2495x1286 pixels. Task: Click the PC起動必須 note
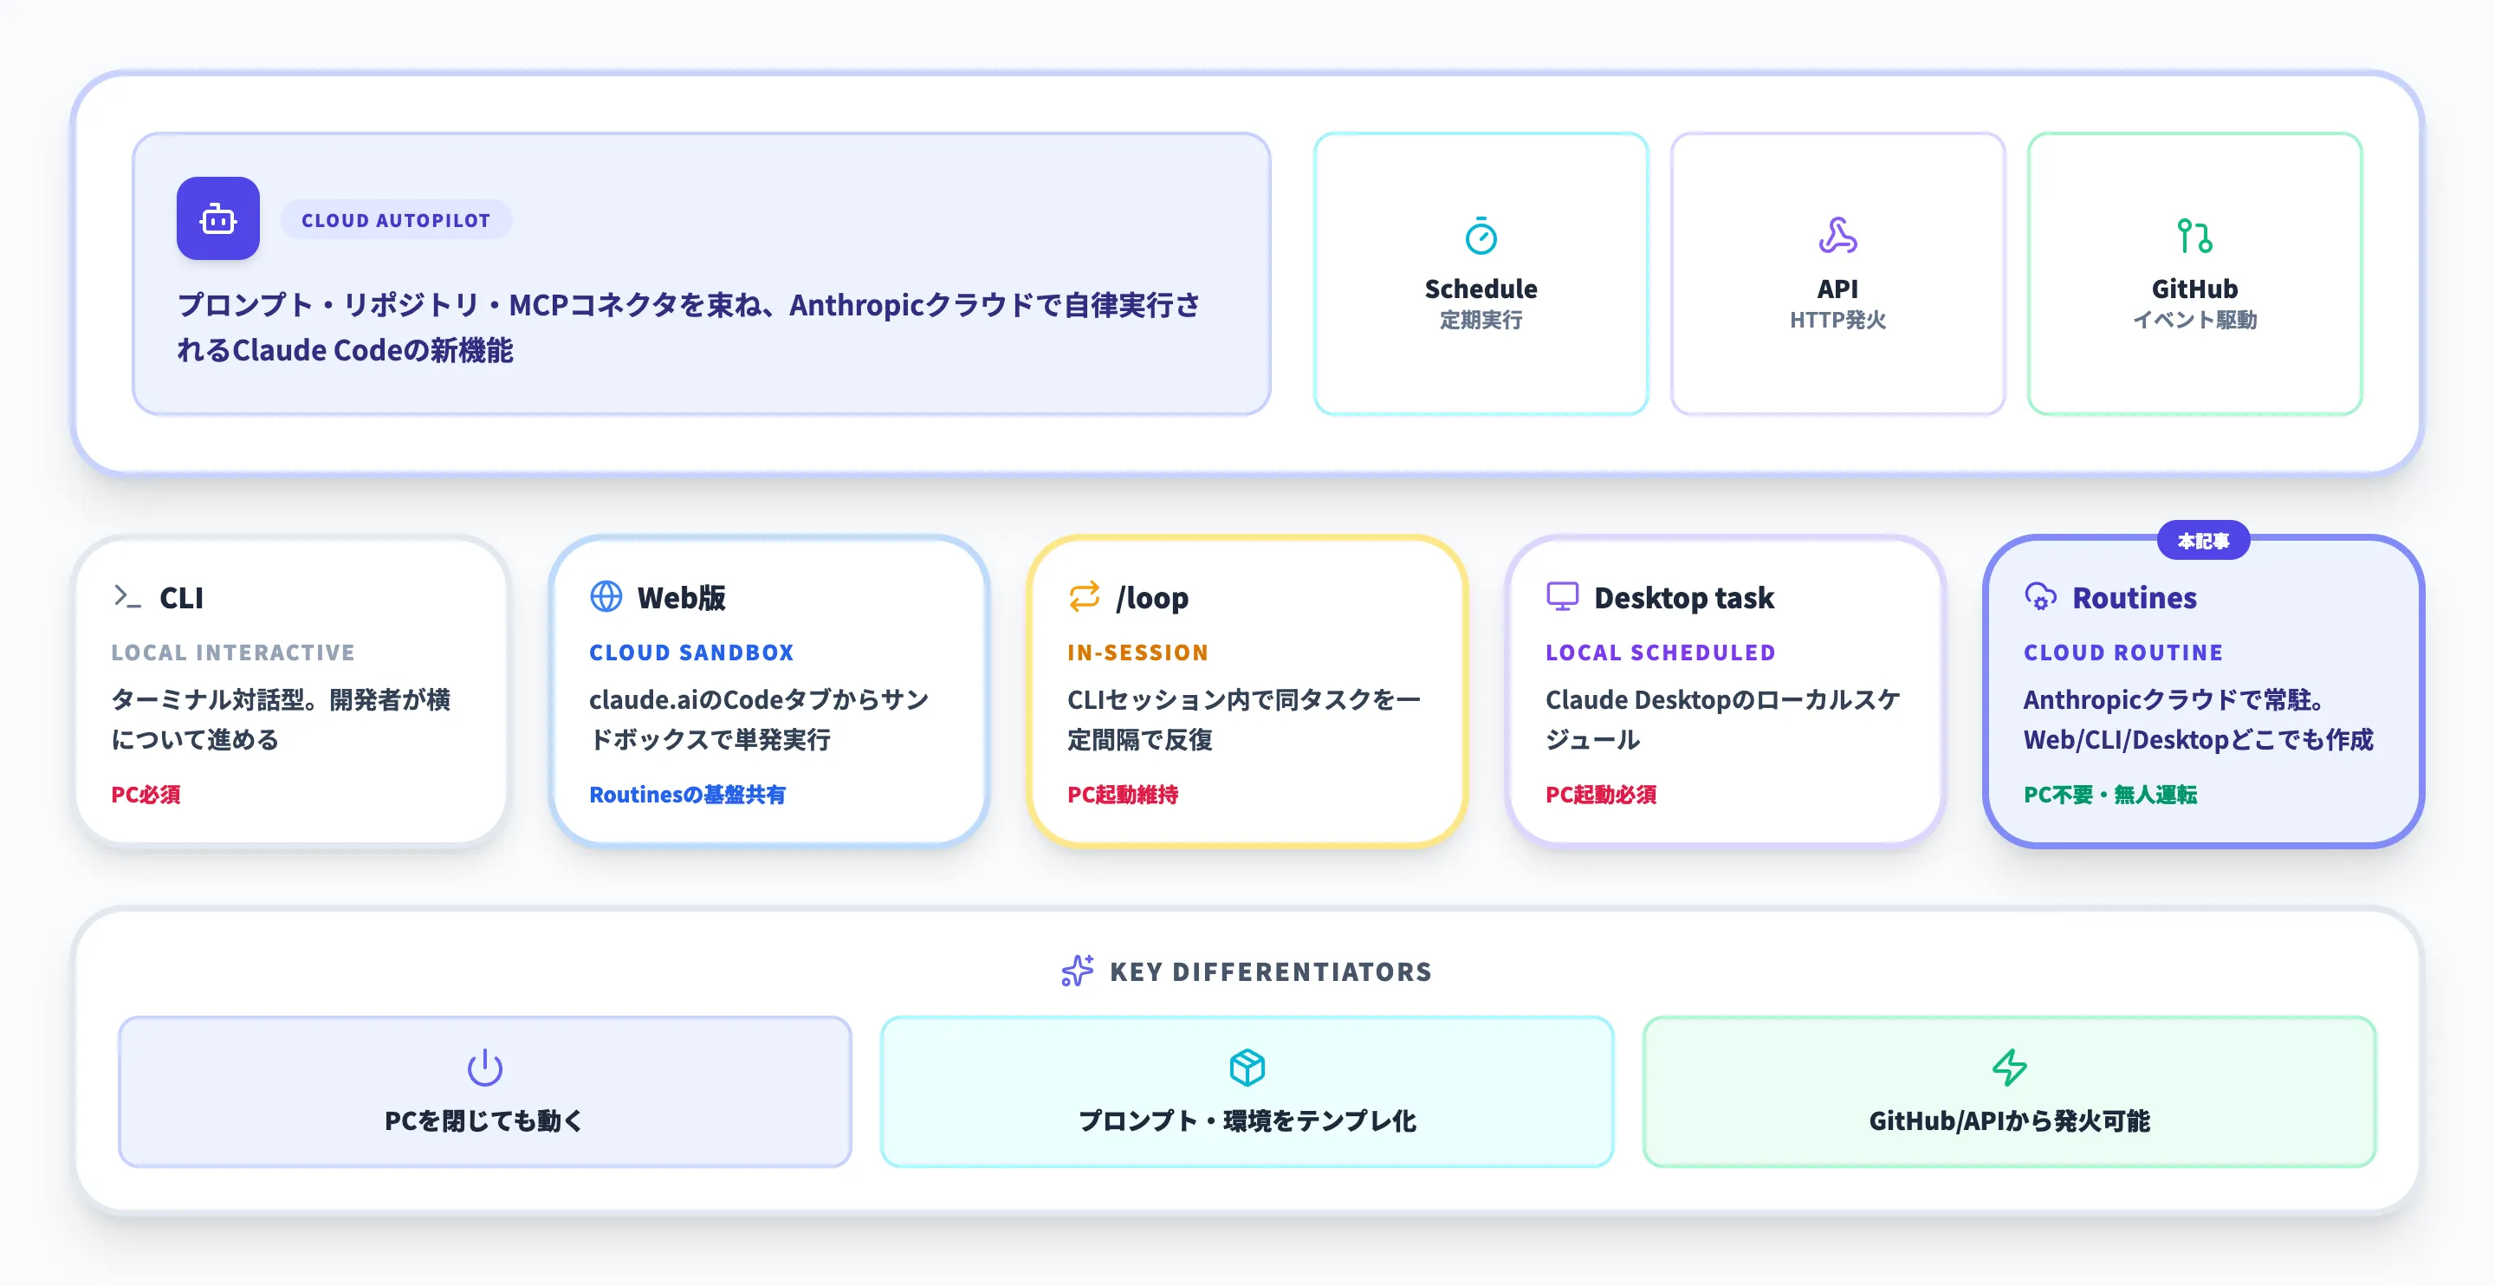[1600, 795]
